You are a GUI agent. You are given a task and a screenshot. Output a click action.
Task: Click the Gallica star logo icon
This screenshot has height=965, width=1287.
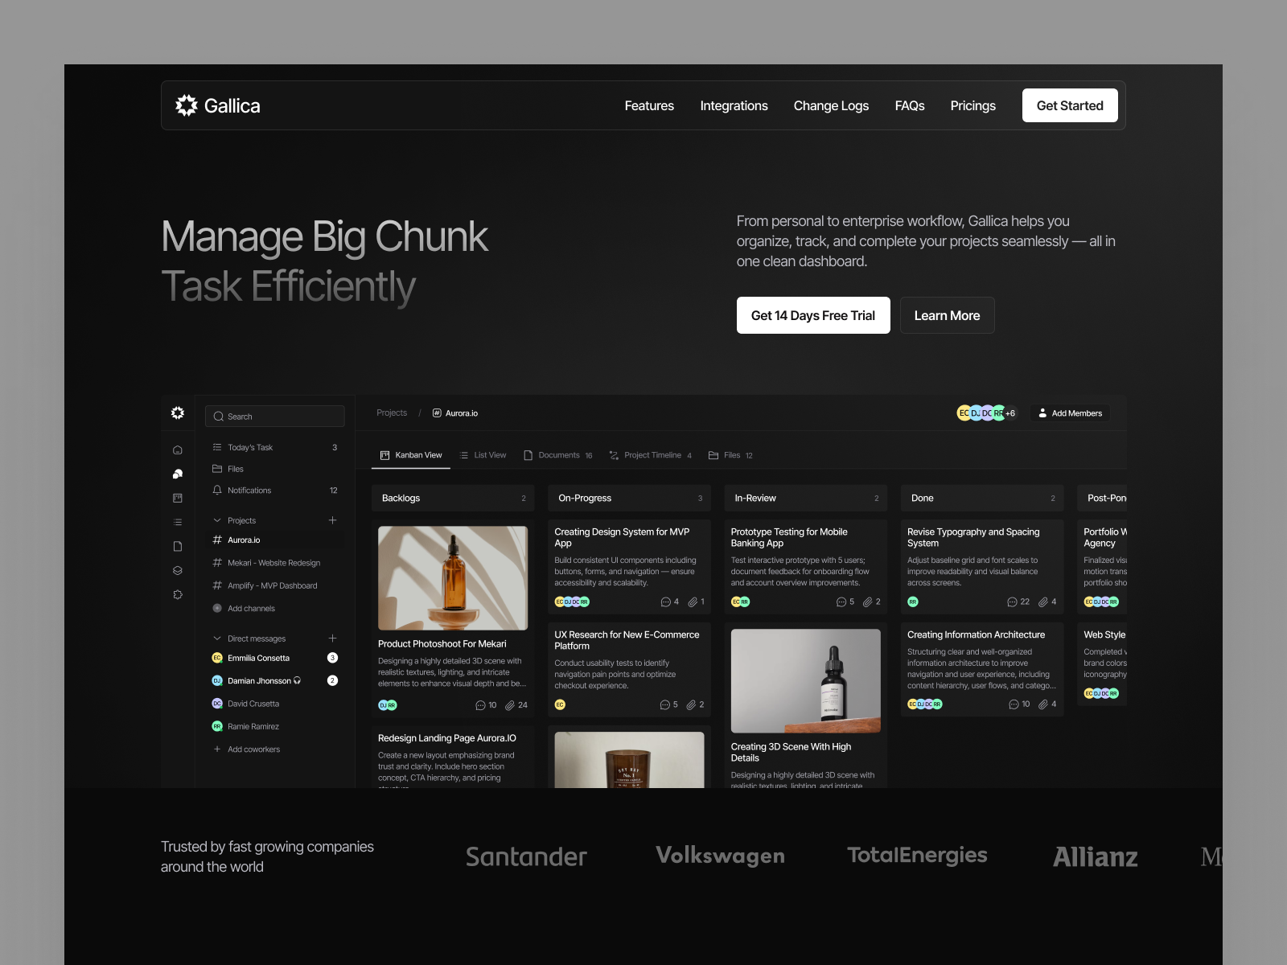pos(187,105)
